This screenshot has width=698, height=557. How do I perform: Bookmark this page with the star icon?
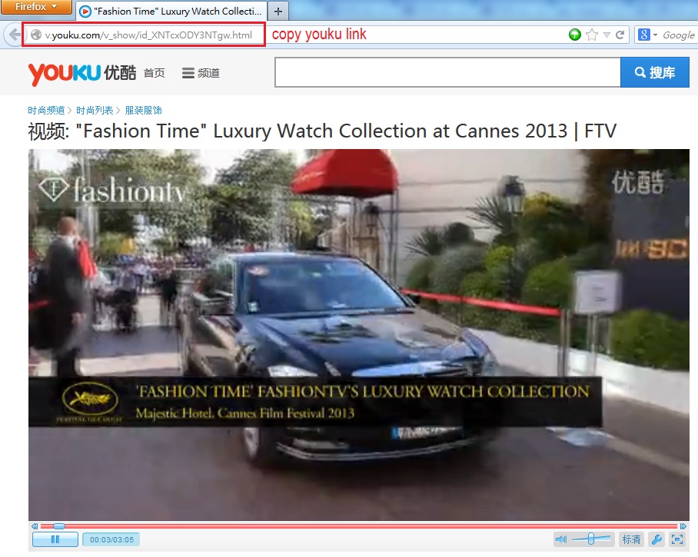point(591,35)
